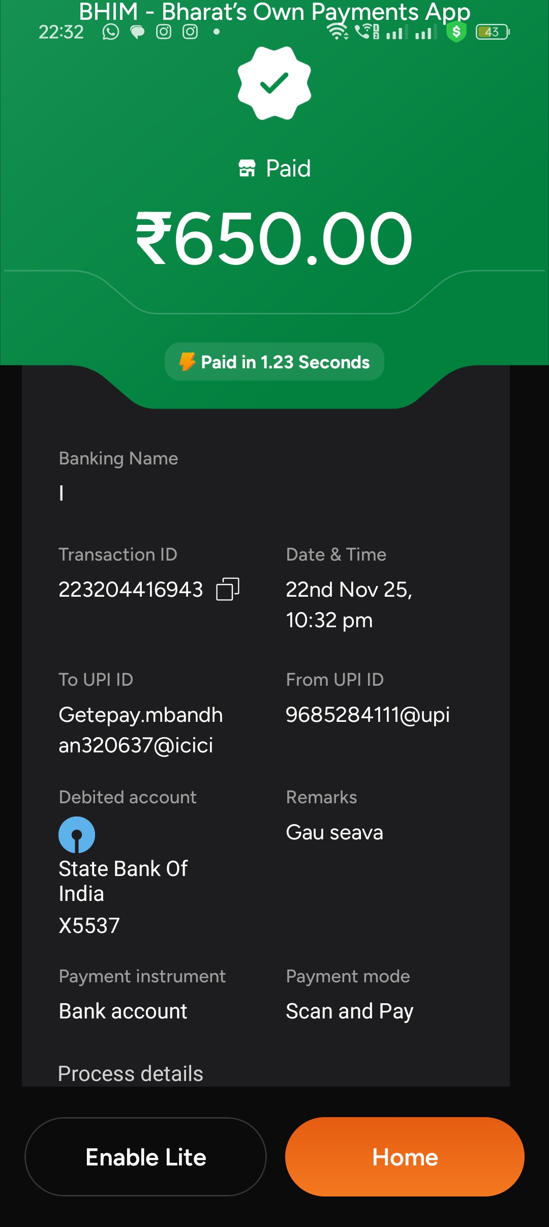Image resolution: width=549 pixels, height=1227 pixels.
Task: Tap the ₹650.00 paid amount
Action: point(274,239)
